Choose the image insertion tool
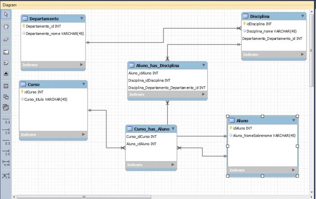The width and height of the screenshot is (316, 199). tap(6, 73)
